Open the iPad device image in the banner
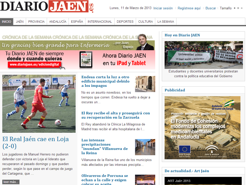246x185 pixels. [86, 60]
